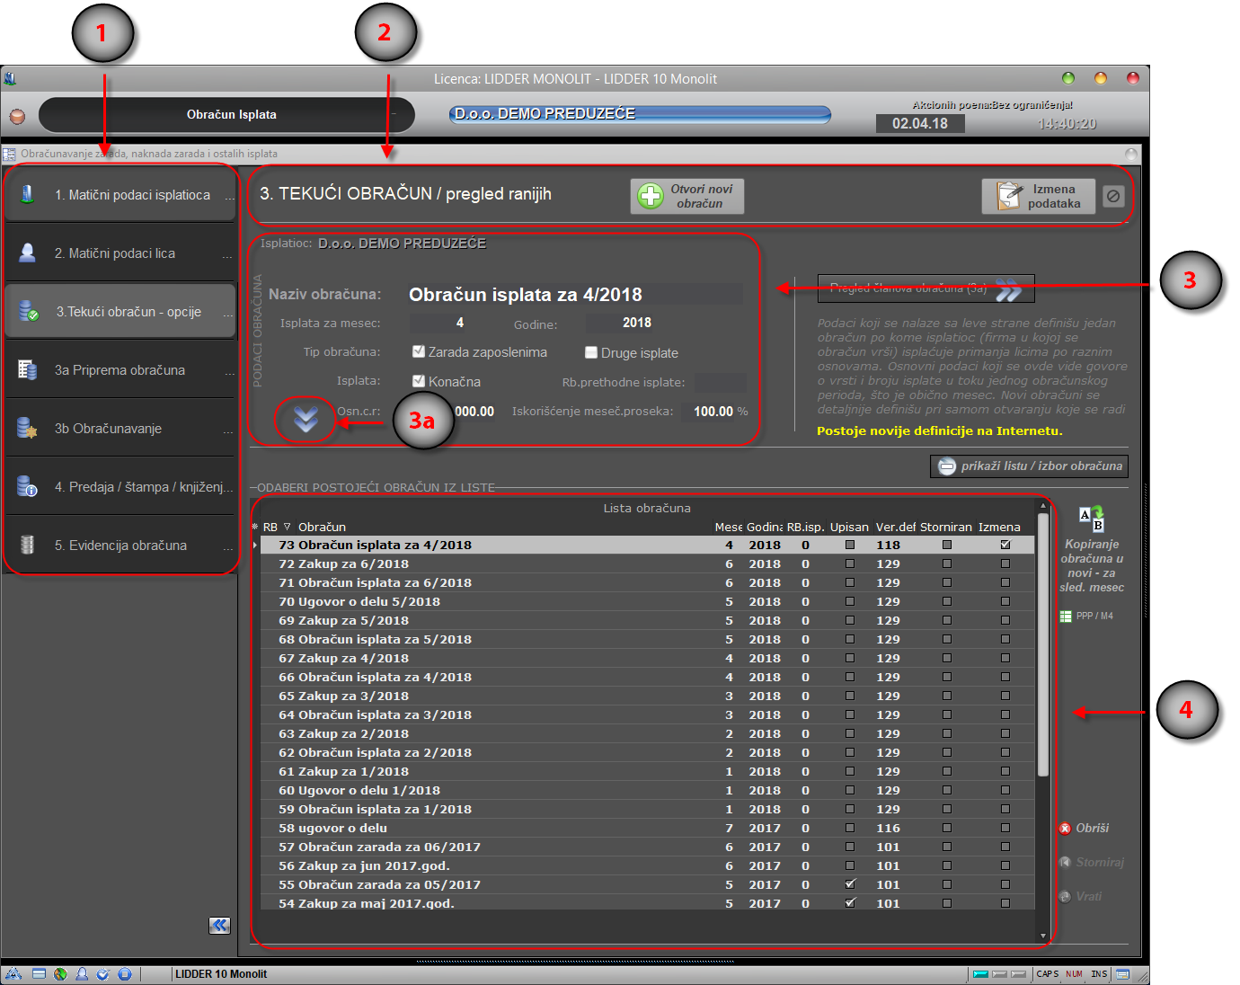Click the Izmena podataka button
The width and height of the screenshot is (1240, 985).
1039,196
